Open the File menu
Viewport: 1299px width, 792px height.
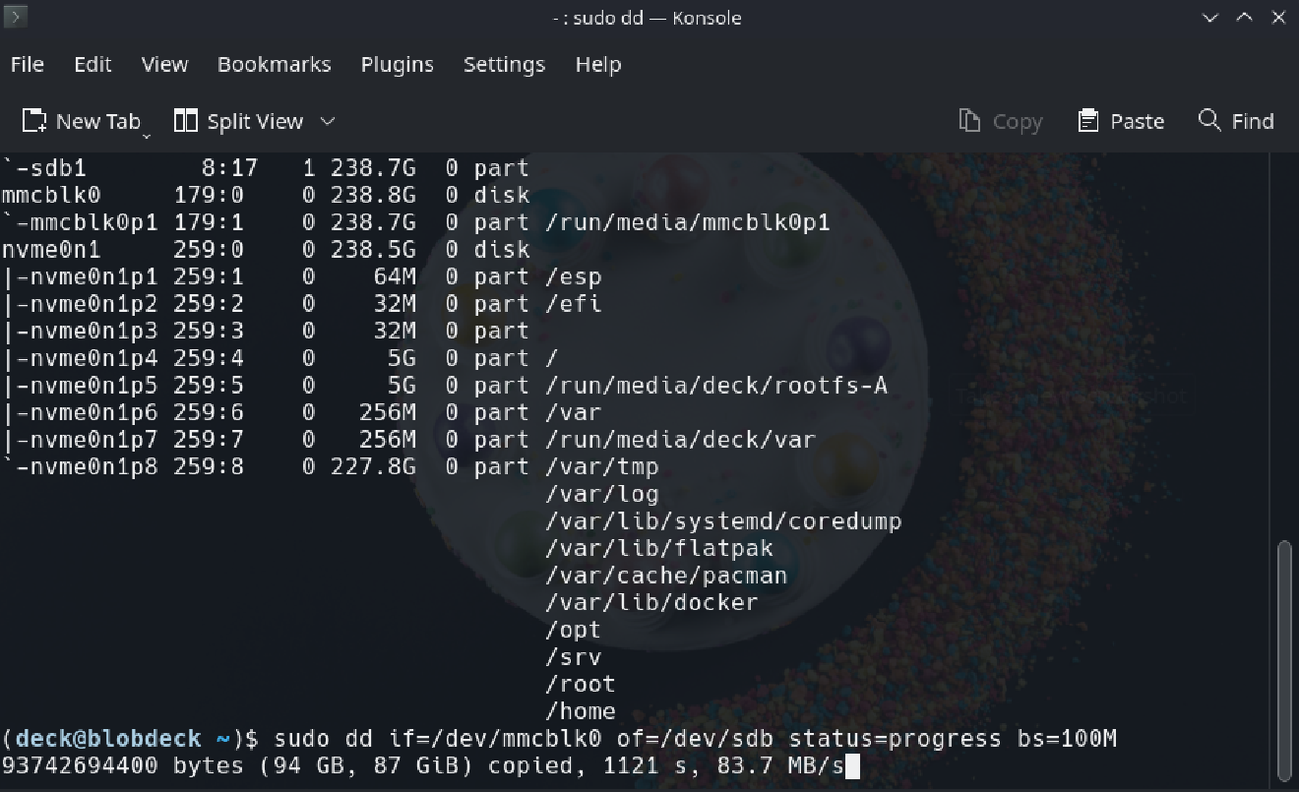(26, 64)
